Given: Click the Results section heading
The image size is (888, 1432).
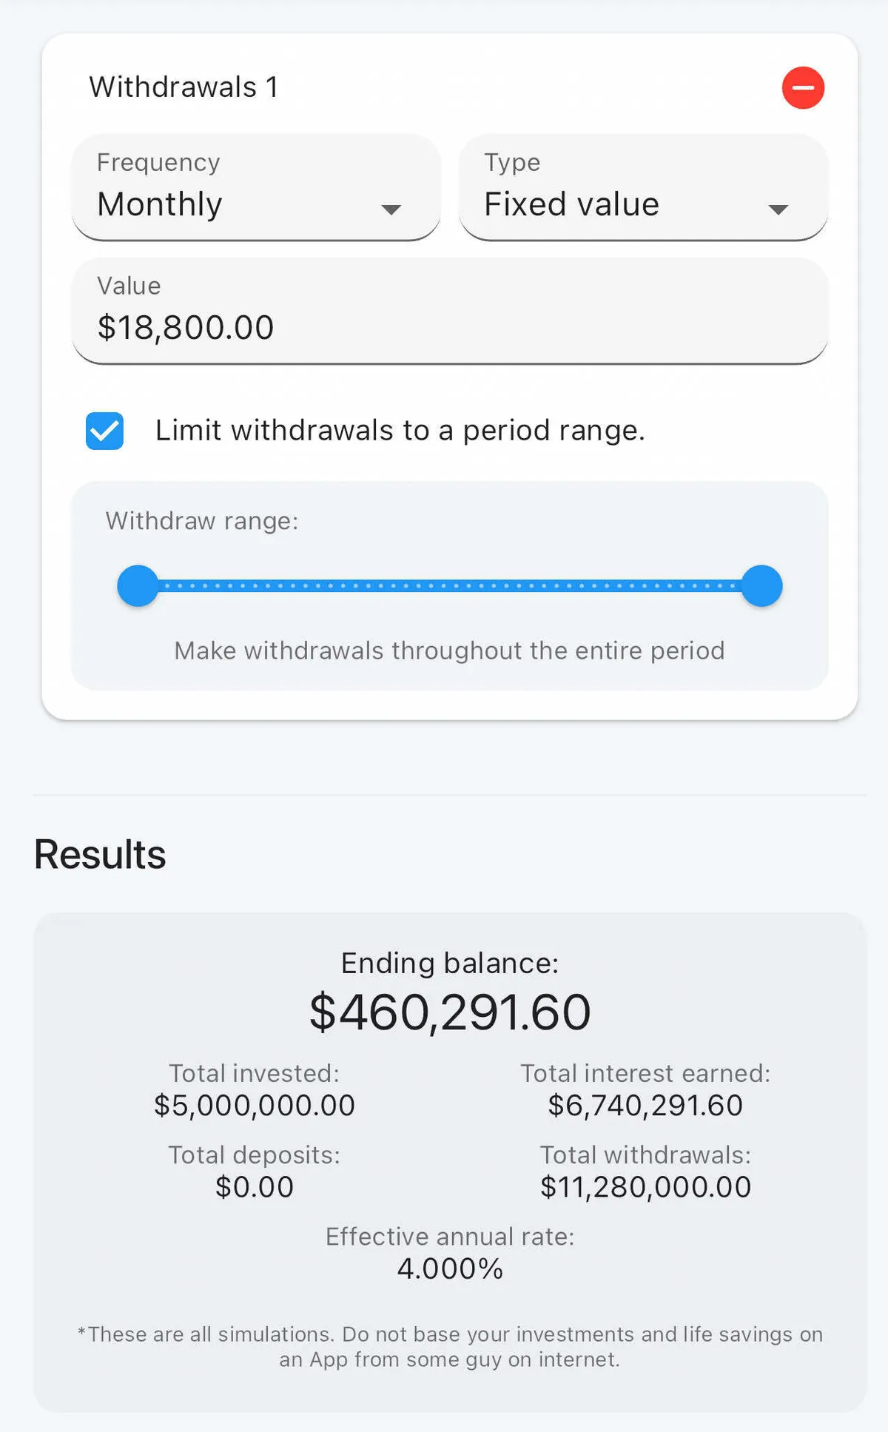Looking at the screenshot, I should point(100,855).
